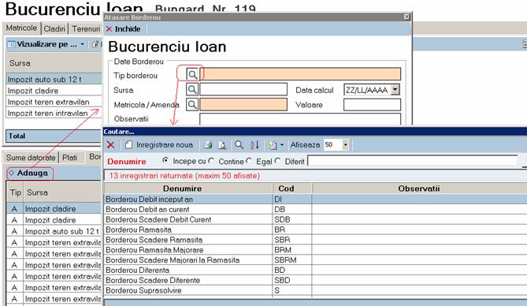Expand the arrow next to new-document icon
Viewport: 527px width, 306px height.
(282, 145)
